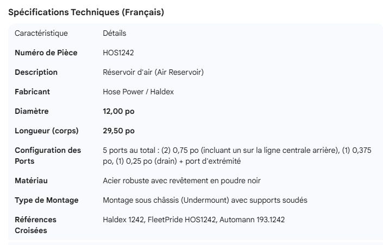Click the "Numéro de Pièce" row label
The width and height of the screenshot is (383, 245).
[46, 53]
